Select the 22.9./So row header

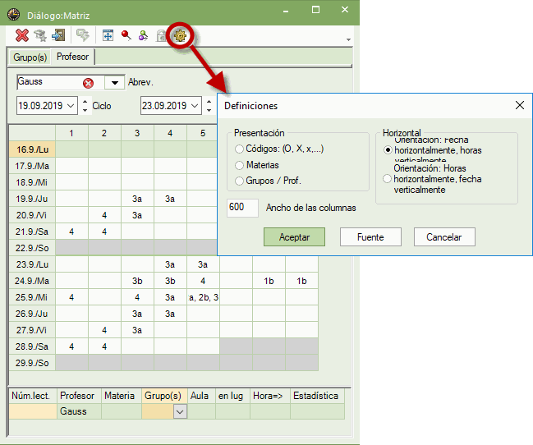point(32,248)
